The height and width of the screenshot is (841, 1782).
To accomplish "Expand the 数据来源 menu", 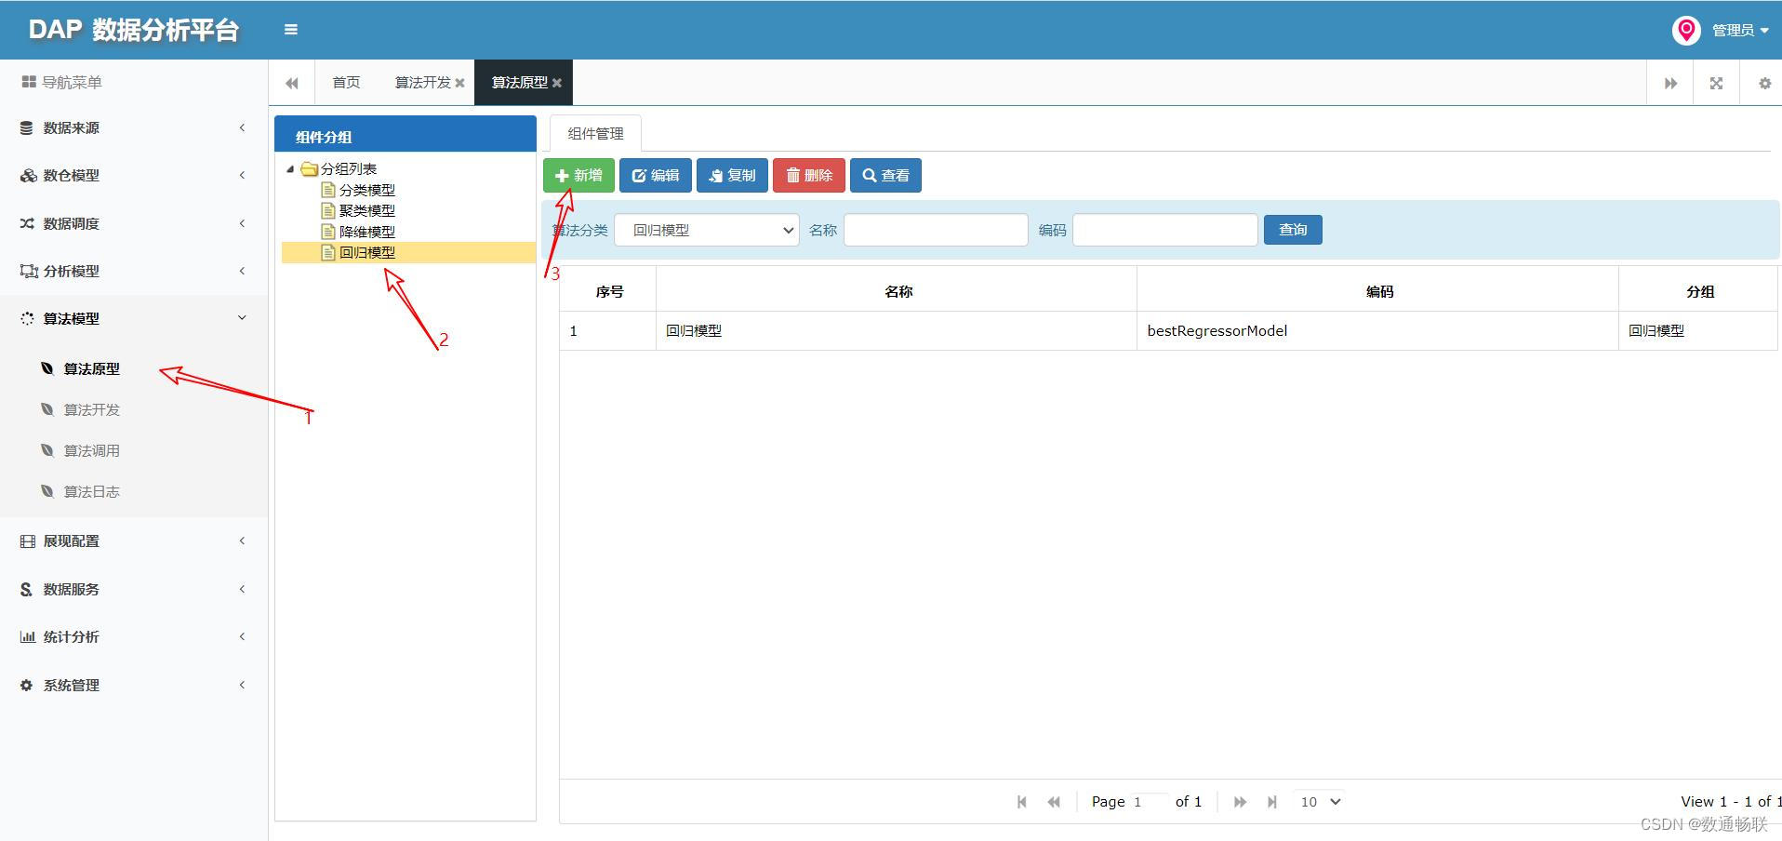I will tap(134, 128).
